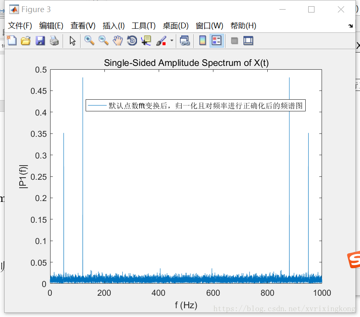Click the y-axis tick label 0.25
This screenshot has height=317, width=360.
point(38,177)
